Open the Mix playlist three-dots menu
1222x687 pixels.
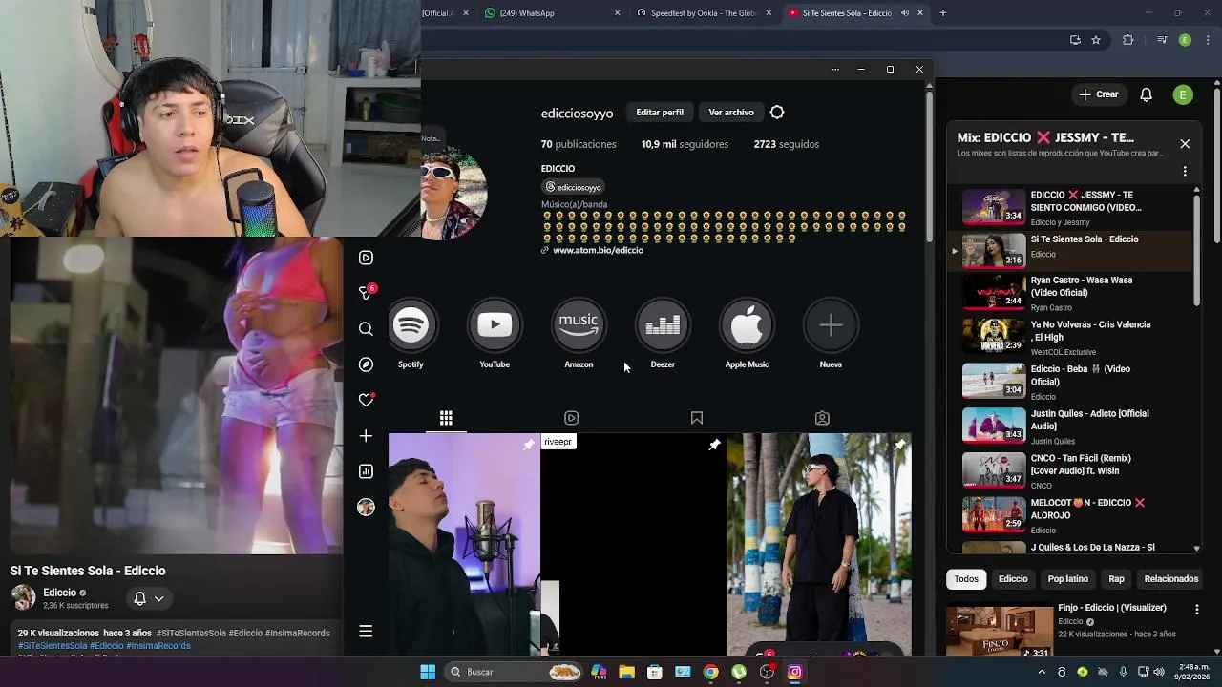1185,172
